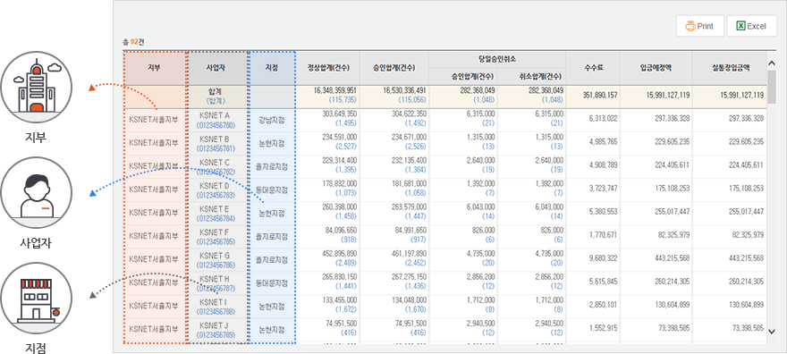Click the 사업자 person illustration icon
The image size is (787, 354).
click(36, 192)
